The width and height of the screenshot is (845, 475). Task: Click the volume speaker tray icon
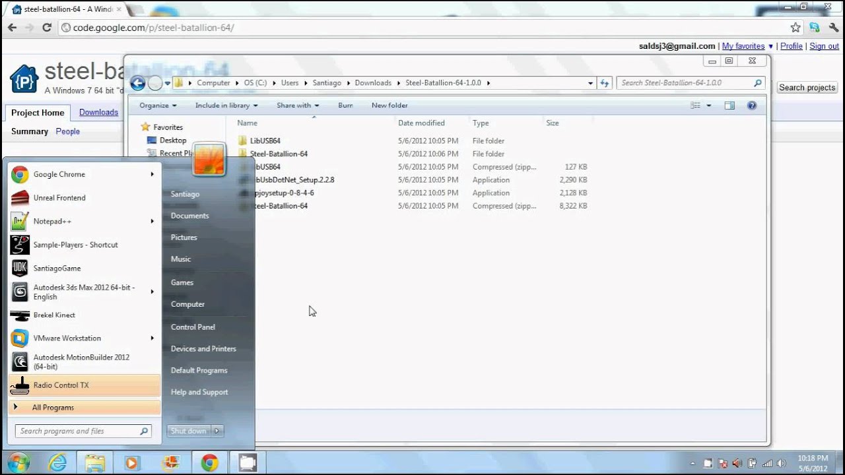782,464
